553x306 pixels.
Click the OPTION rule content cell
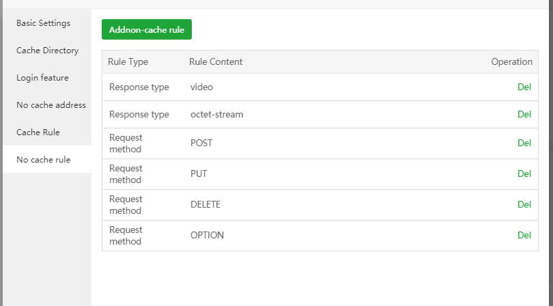[207, 236]
